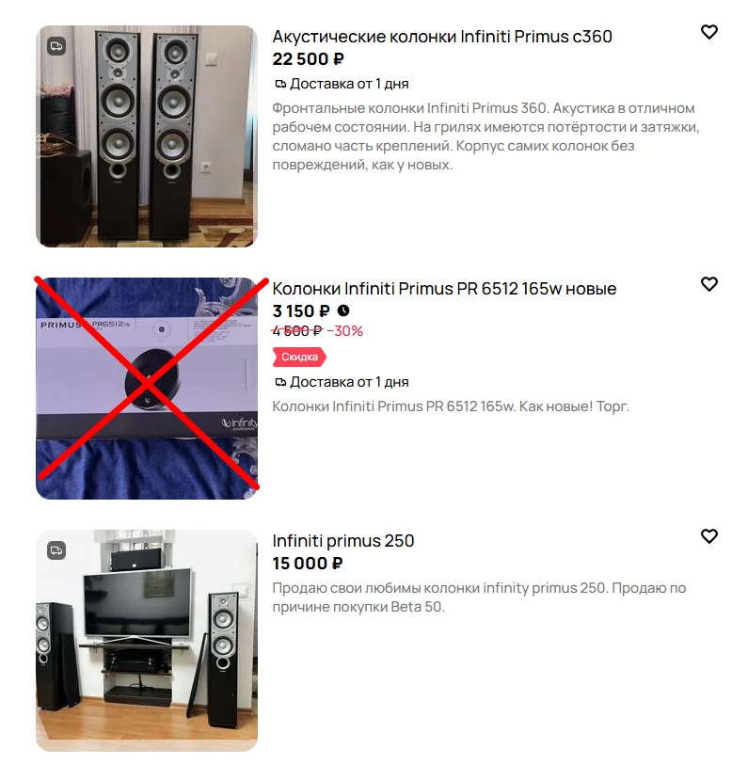Open thumbnail of Primus c360 tower speakers

(147, 136)
